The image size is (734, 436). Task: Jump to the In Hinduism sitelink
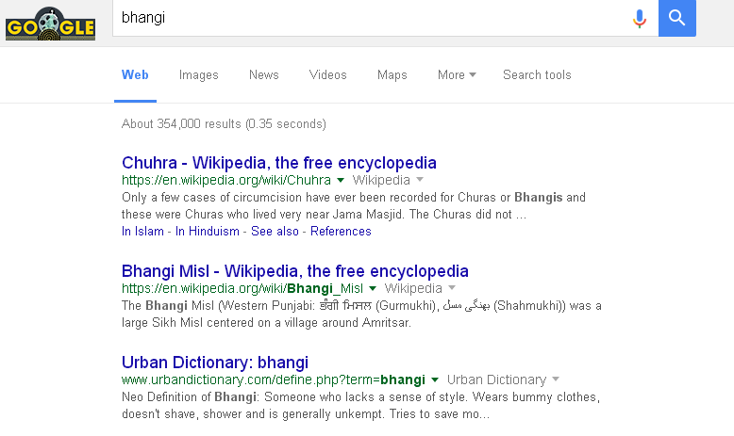207,232
